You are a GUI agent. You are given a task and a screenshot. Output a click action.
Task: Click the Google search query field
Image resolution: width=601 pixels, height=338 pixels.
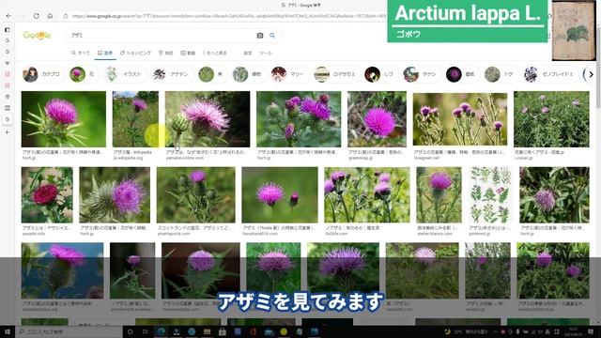coord(161,36)
